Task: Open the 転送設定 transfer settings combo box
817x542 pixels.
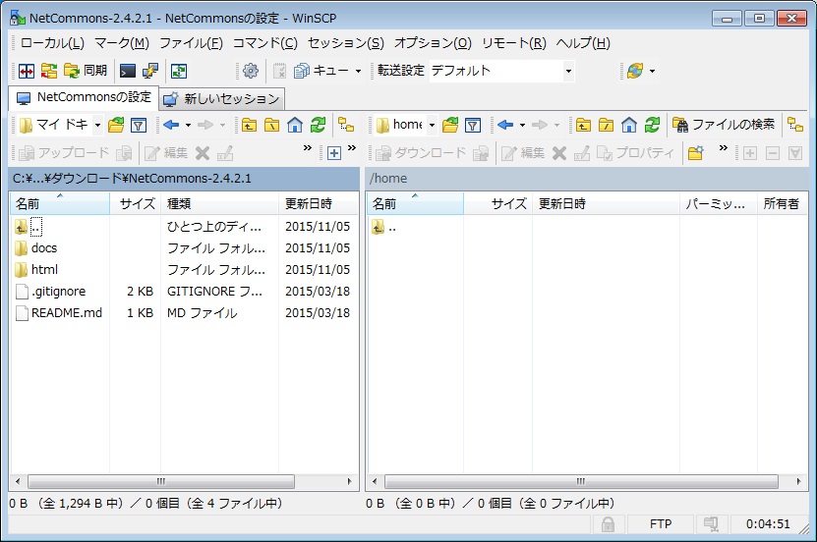Action: (x=502, y=71)
